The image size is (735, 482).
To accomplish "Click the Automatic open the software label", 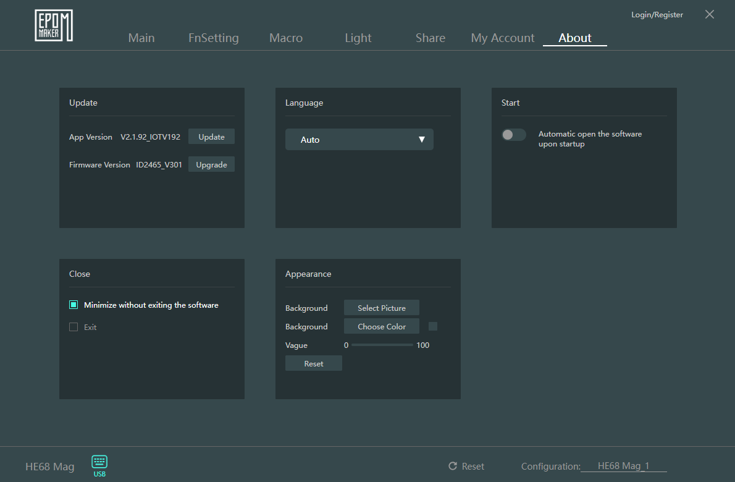I will pyautogui.click(x=590, y=139).
